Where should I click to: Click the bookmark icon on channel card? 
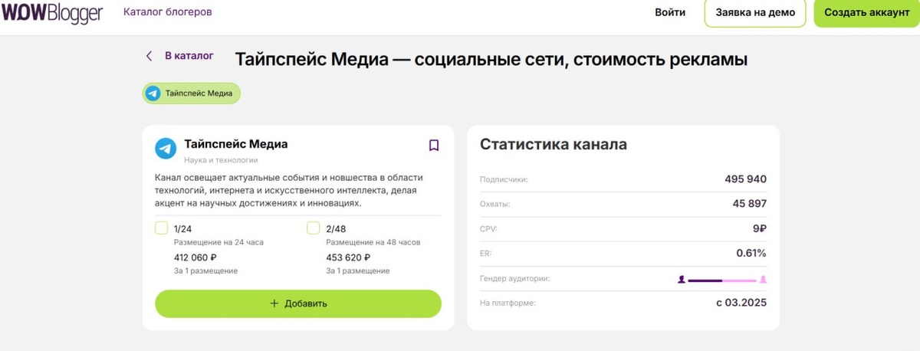pyautogui.click(x=434, y=145)
